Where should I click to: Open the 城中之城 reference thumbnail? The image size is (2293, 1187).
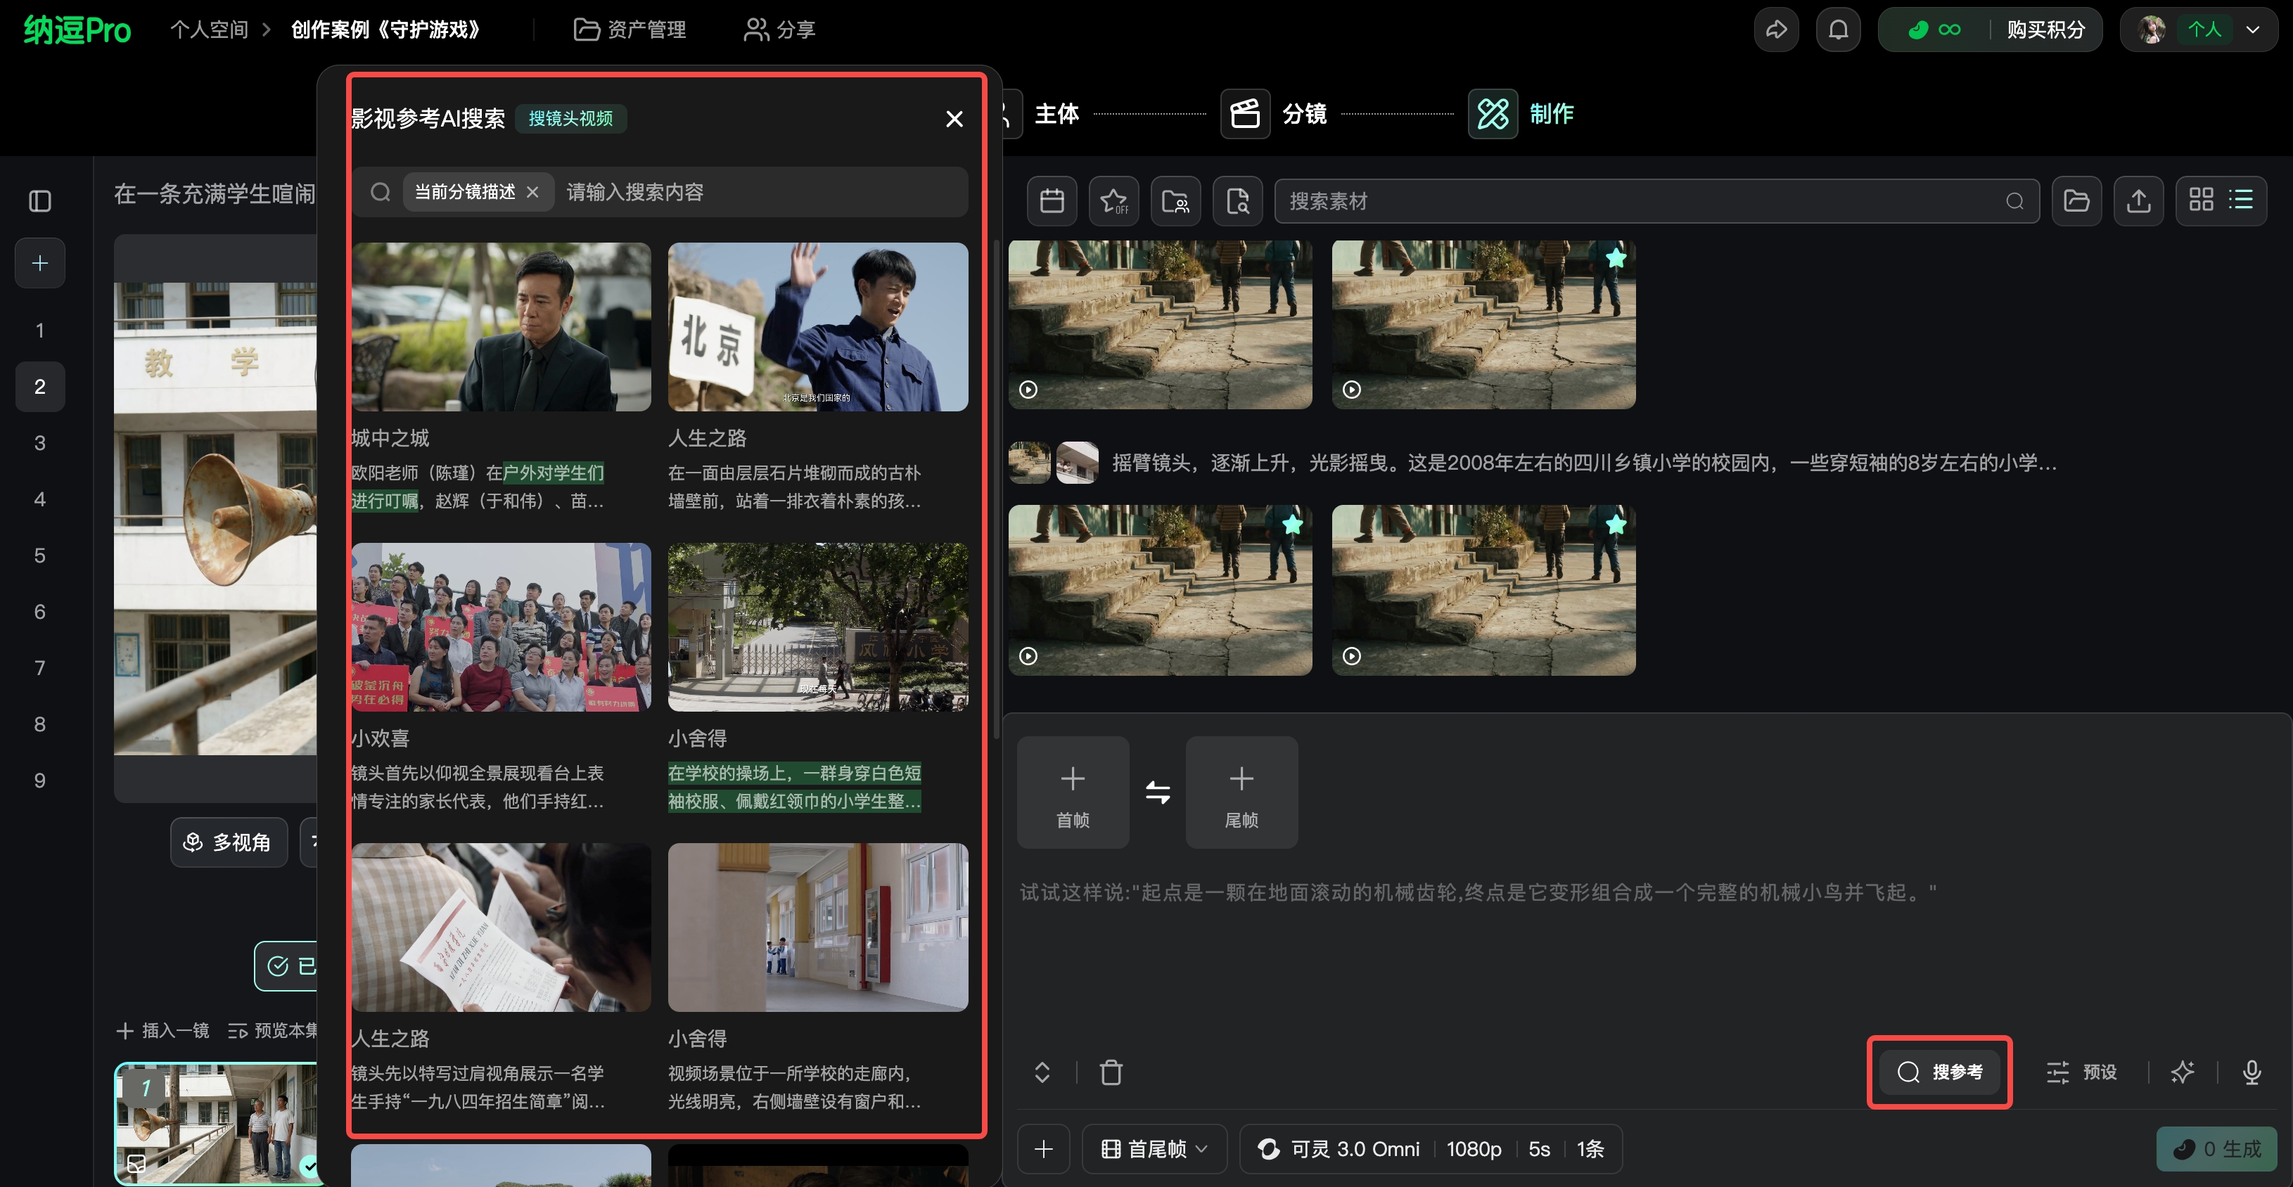(501, 326)
